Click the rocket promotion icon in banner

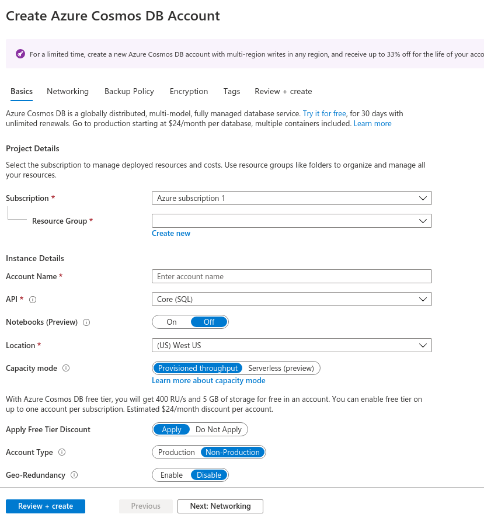tap(20, 54)
